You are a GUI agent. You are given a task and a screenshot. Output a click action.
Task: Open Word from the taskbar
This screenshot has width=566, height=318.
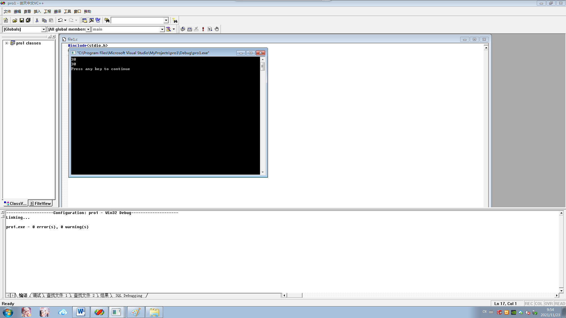[81, 312]
